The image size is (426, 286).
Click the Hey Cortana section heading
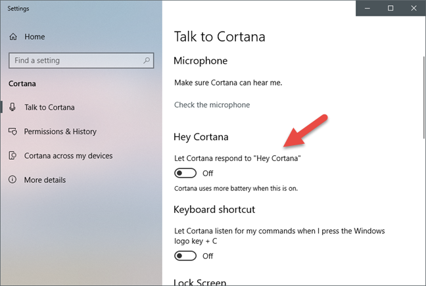pos(201,137)
